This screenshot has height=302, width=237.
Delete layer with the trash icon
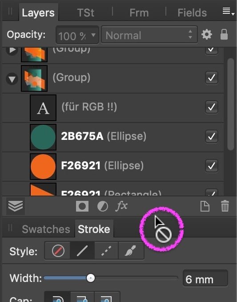225,206
